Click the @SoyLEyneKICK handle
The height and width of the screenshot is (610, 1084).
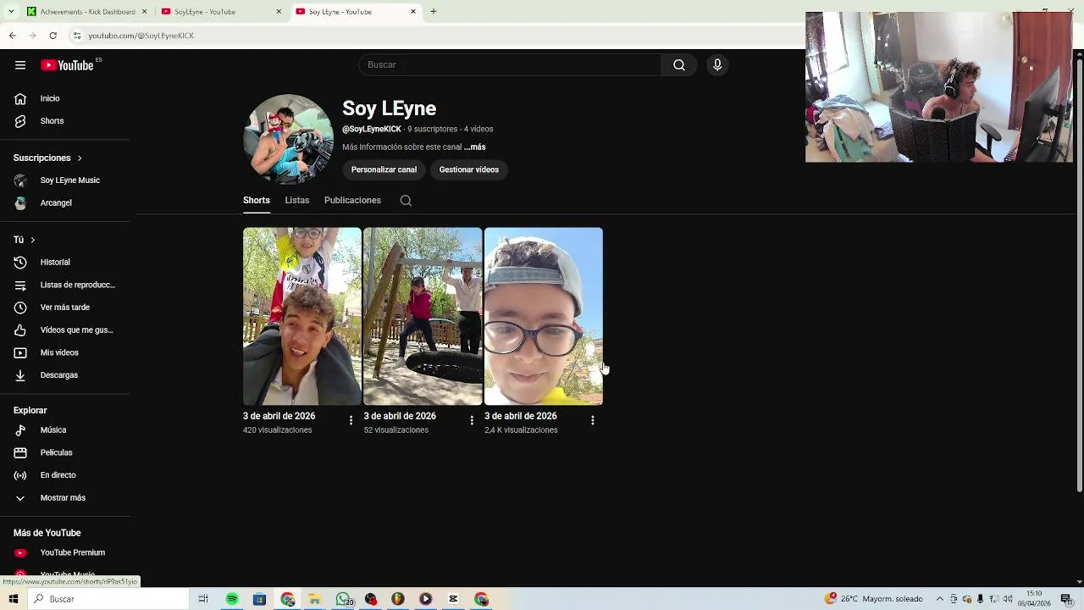(x=372, y=130)
